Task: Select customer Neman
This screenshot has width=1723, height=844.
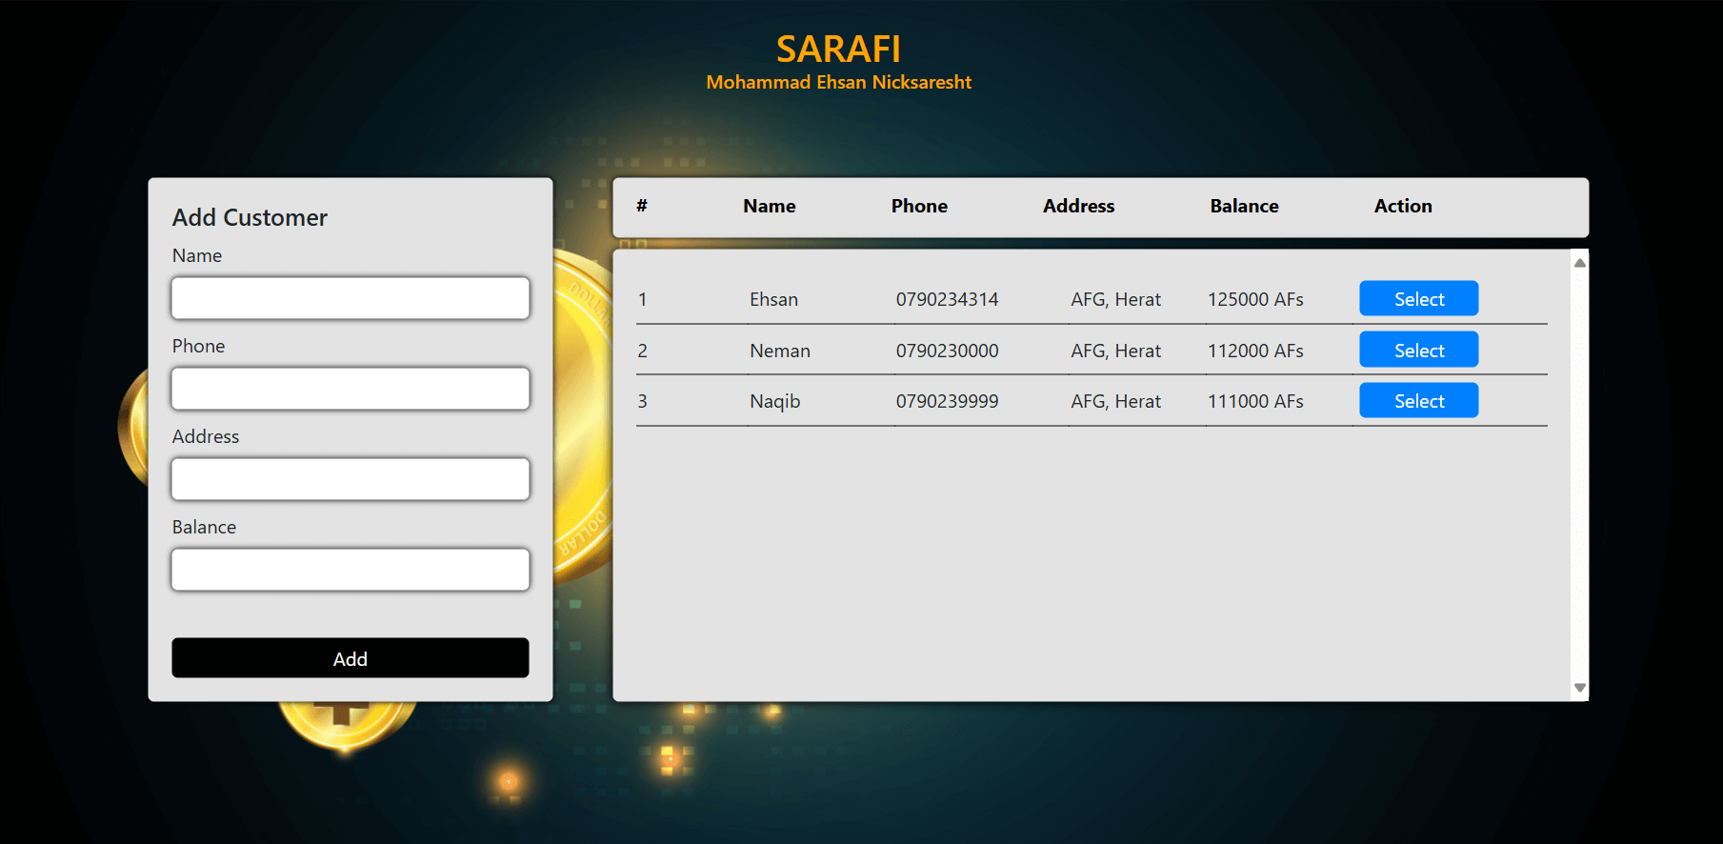Action: [x=1418, y=351]
